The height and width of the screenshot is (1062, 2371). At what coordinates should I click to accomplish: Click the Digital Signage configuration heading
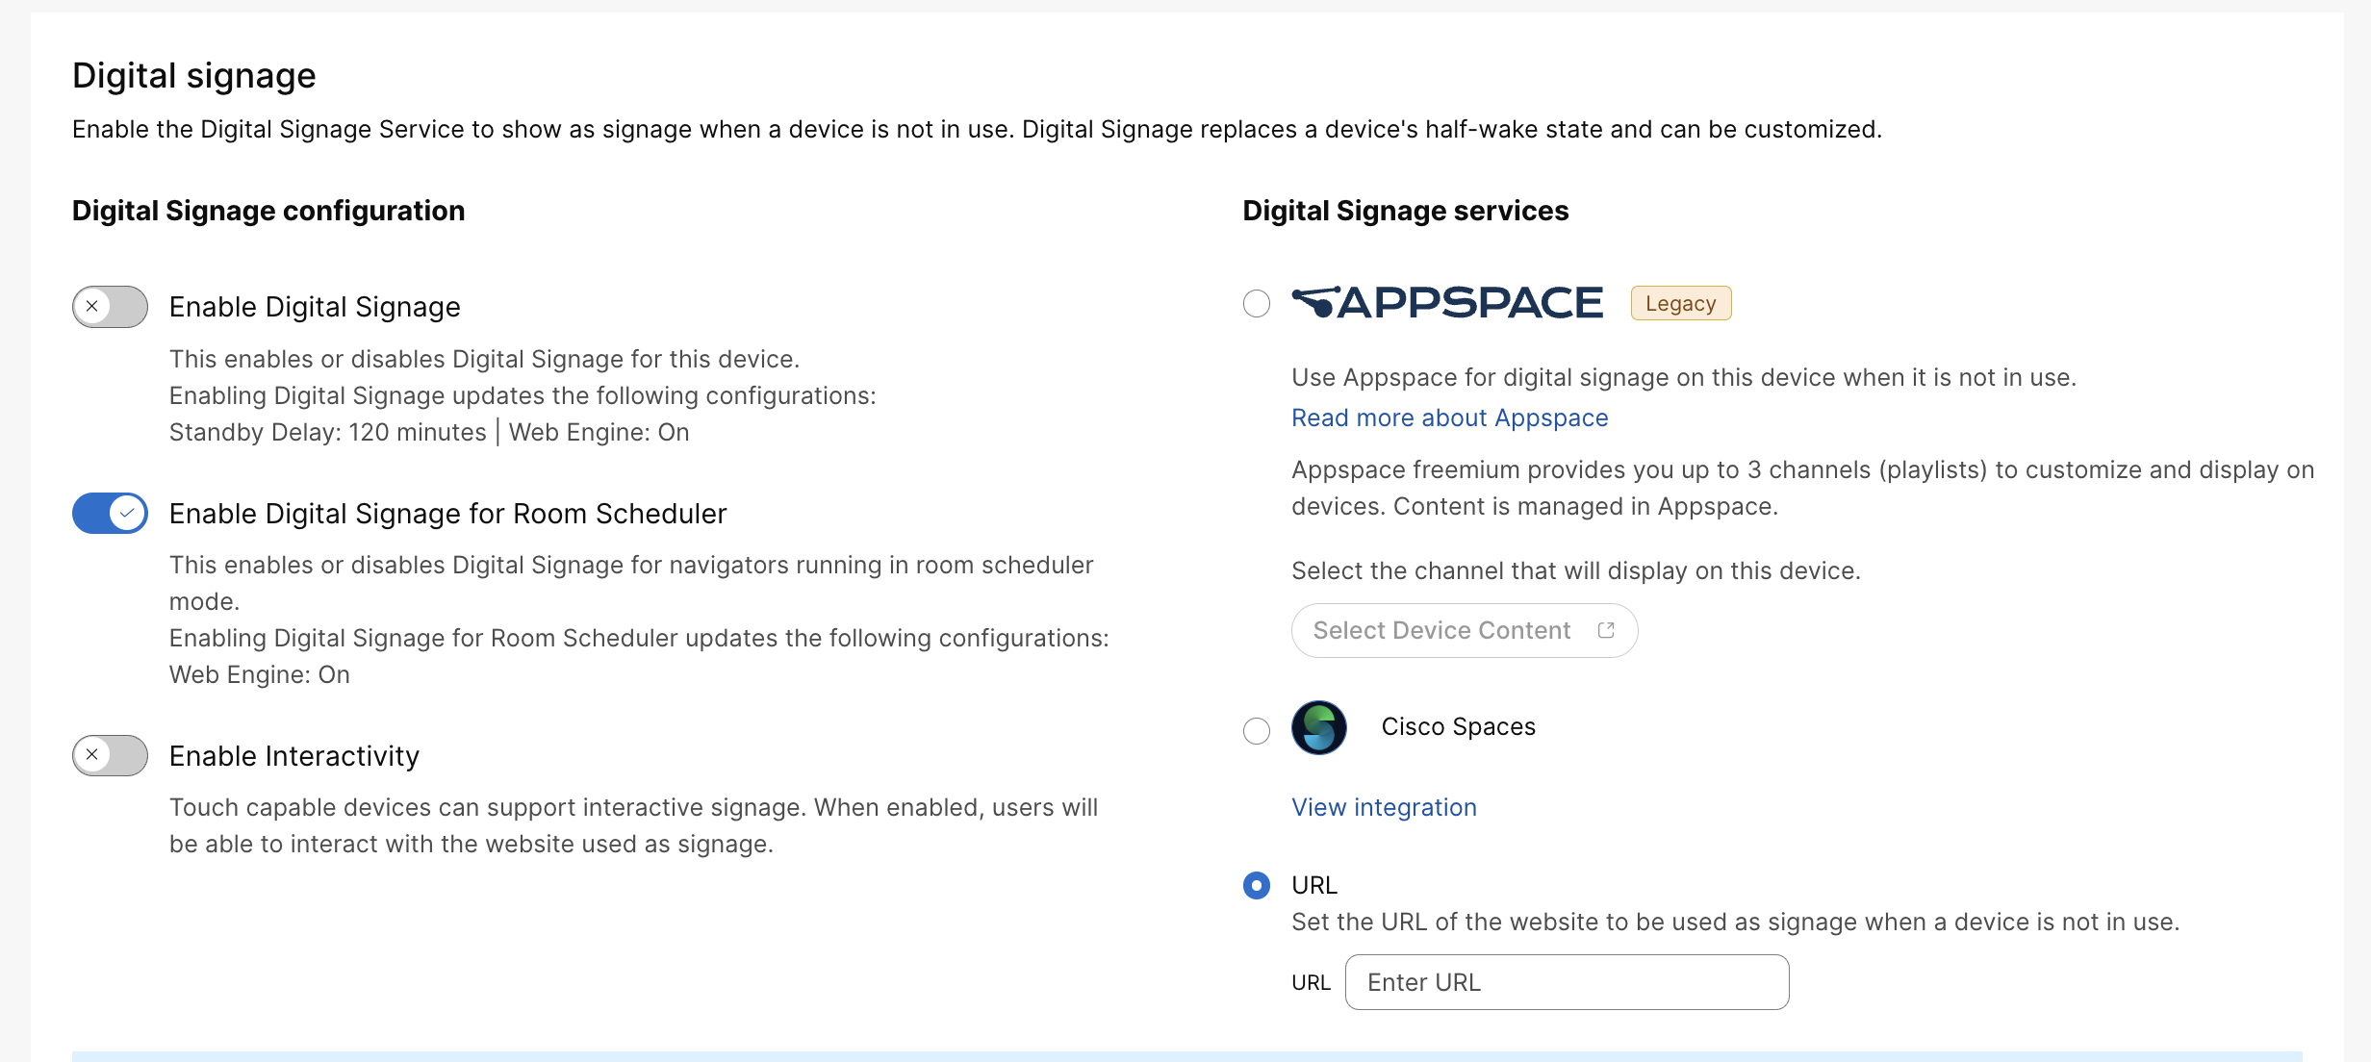coord(268,211)
